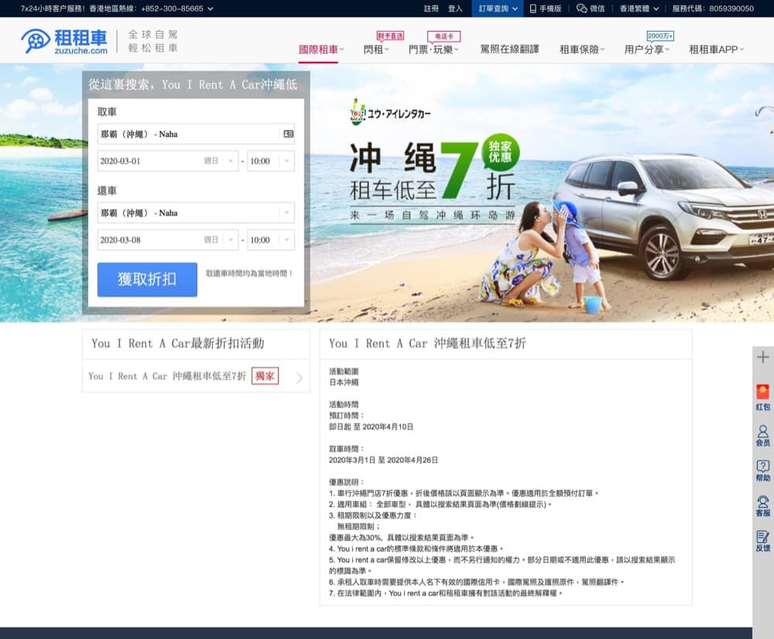The height and width of the screenshot is (639, 774).
Task: Click the 新手直选 badge above 閃租
Action: [x=390, y=36]
